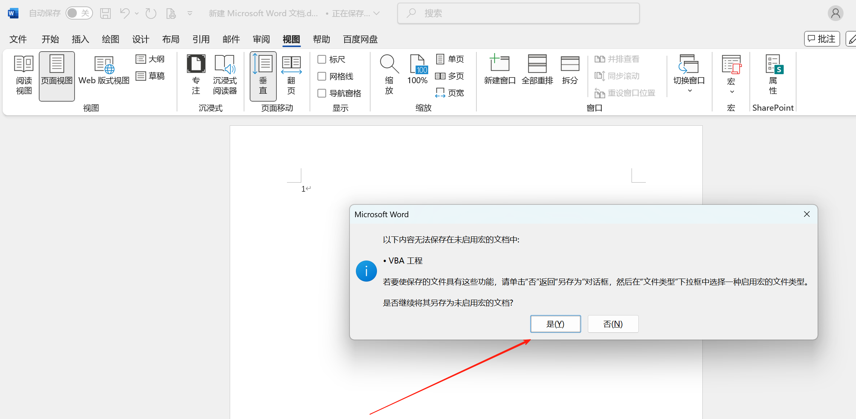Open the File (文件) tab

tap(18, 39)
